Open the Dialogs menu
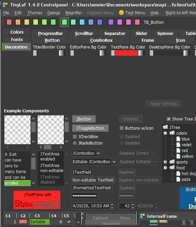The width and height of the screenshot is (196, 227). click(54, 13)
